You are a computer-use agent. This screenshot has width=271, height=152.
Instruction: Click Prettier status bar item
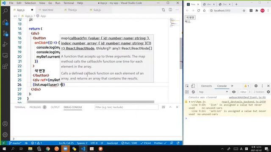click(x=160, y=143)
